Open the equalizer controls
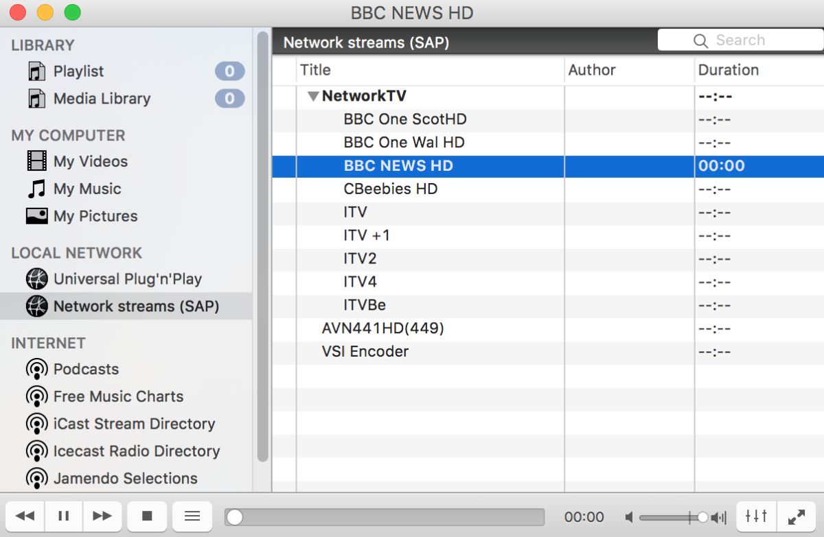 click(x=756, y=516)
